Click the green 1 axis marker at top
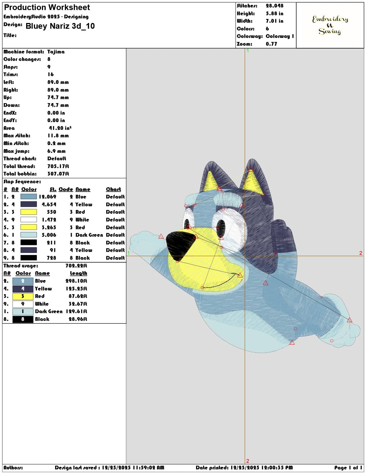Viewport: 366px width, 474px height. tap(248, 51)
